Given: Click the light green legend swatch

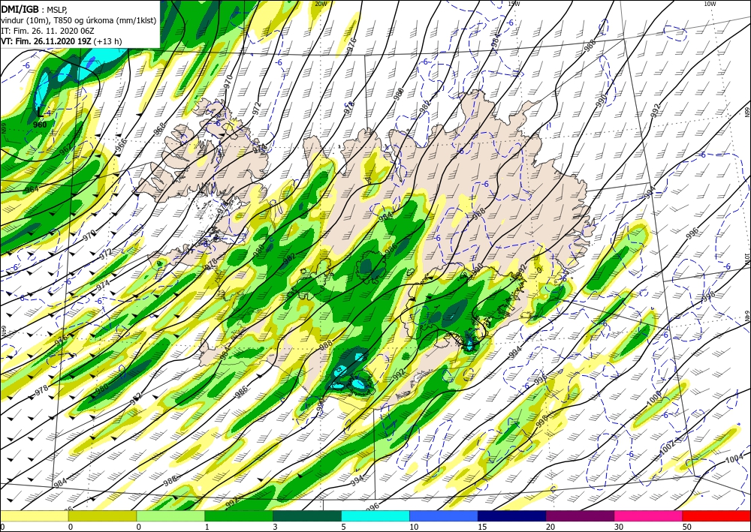Looking at the screenshot, I should (170, 515).
